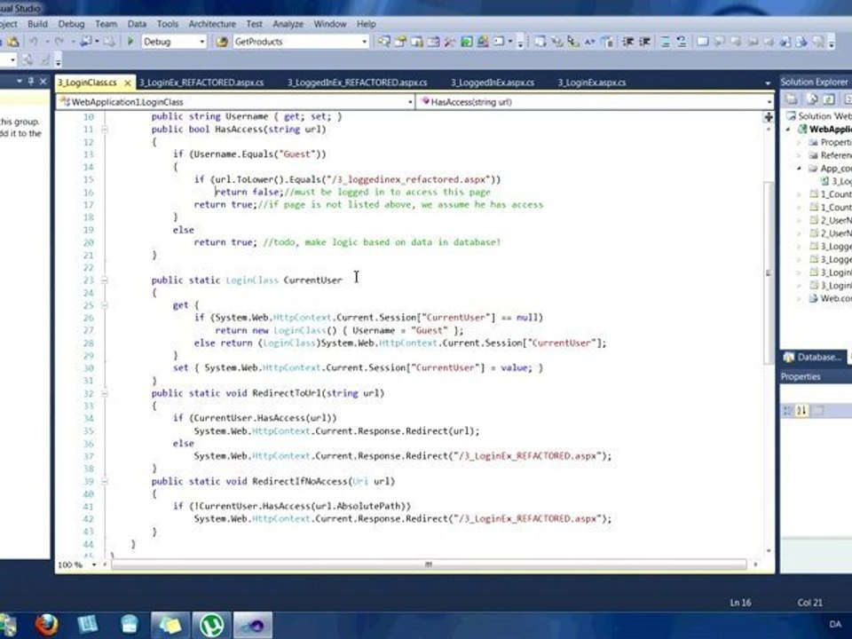Open the Analyze menu
852x639 pixels.
[288, 24]
